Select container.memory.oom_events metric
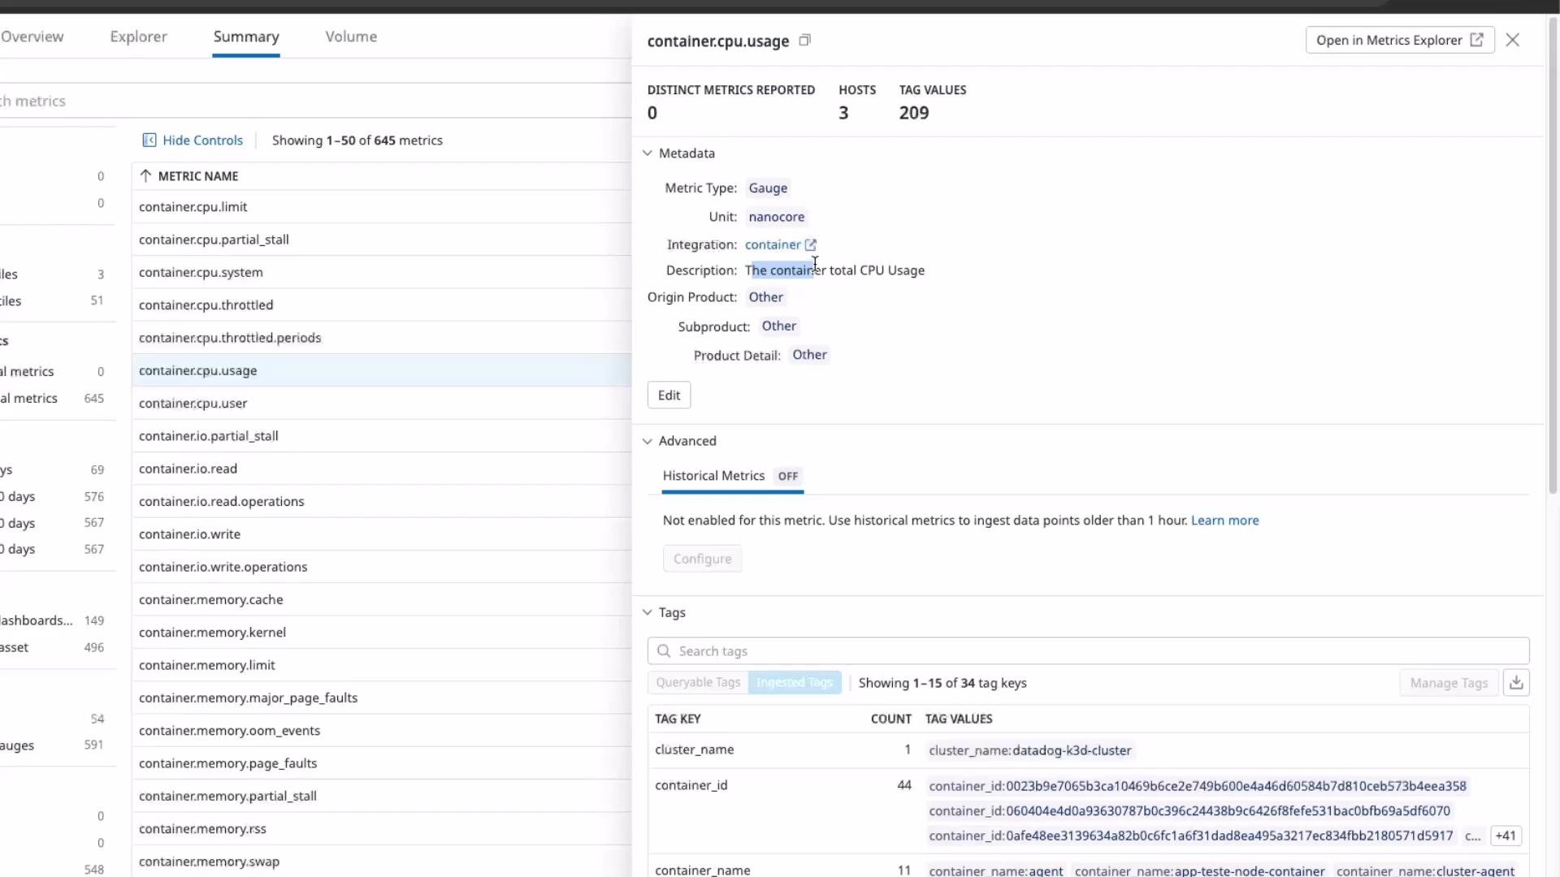Image resolution: width=1560 pixels, height=877 pixels. [381, 731]
